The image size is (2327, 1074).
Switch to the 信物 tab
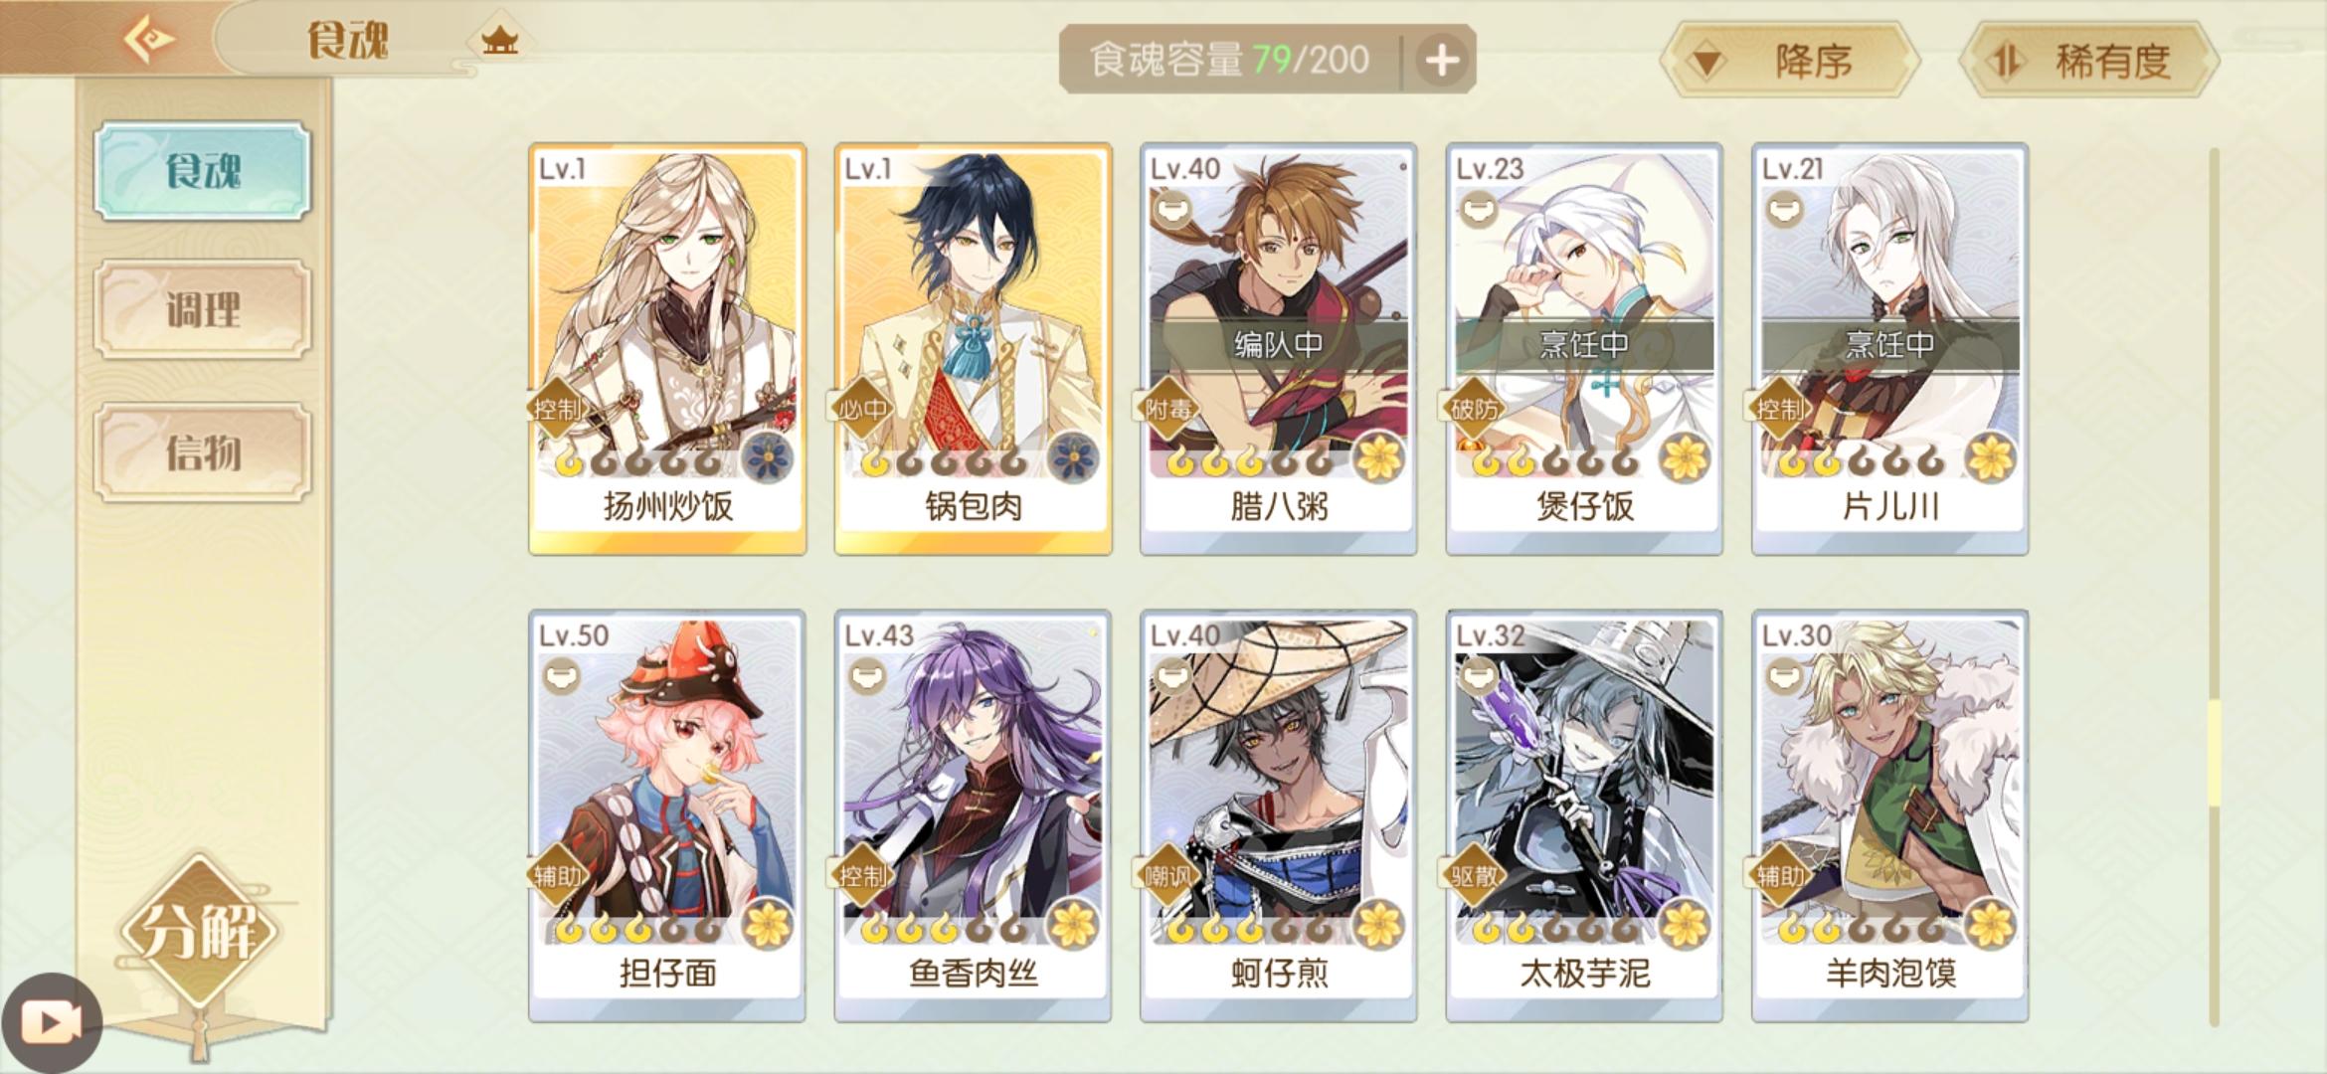[x=203, y=452]
